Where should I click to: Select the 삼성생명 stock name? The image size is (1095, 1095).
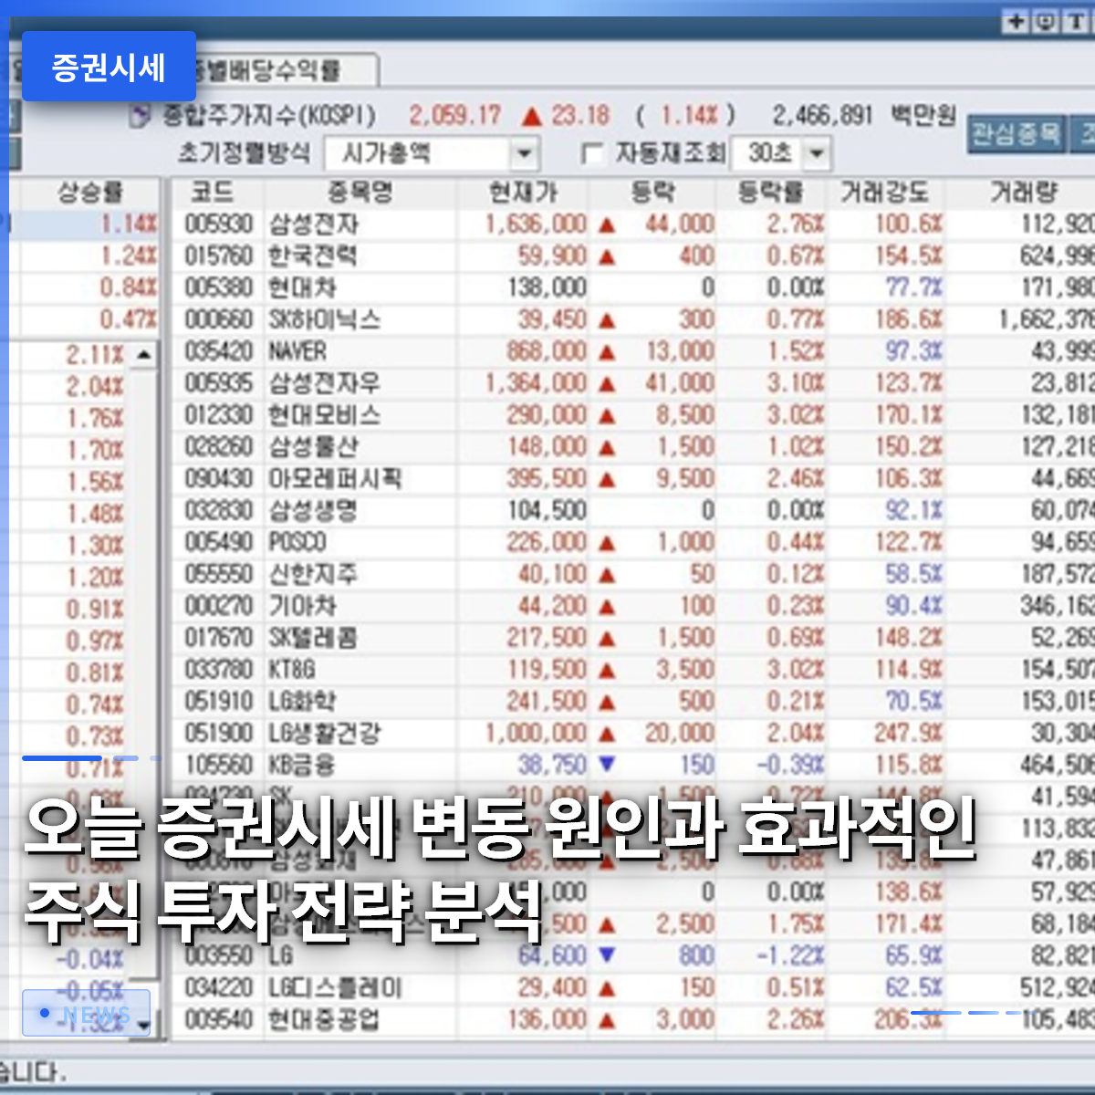(x=313, y=511)
